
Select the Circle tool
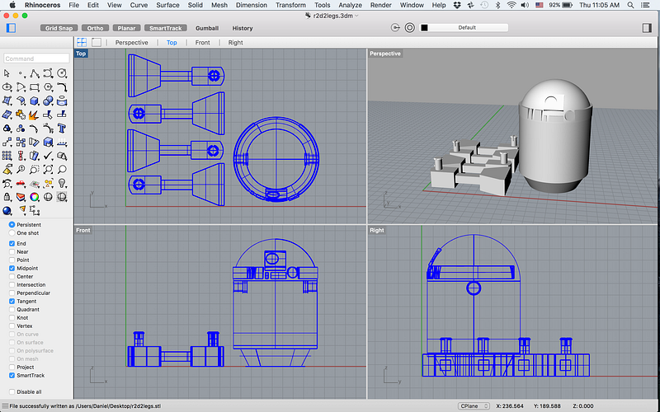(x=62, y=73)
